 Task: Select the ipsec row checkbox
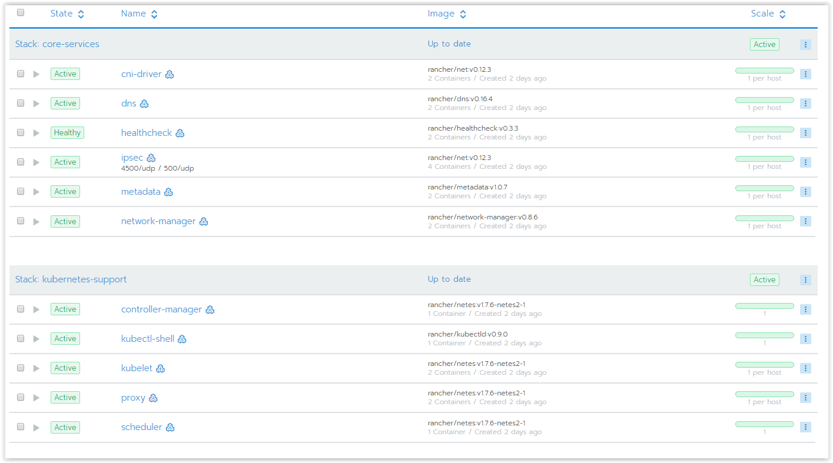click(x=21, y=162)
